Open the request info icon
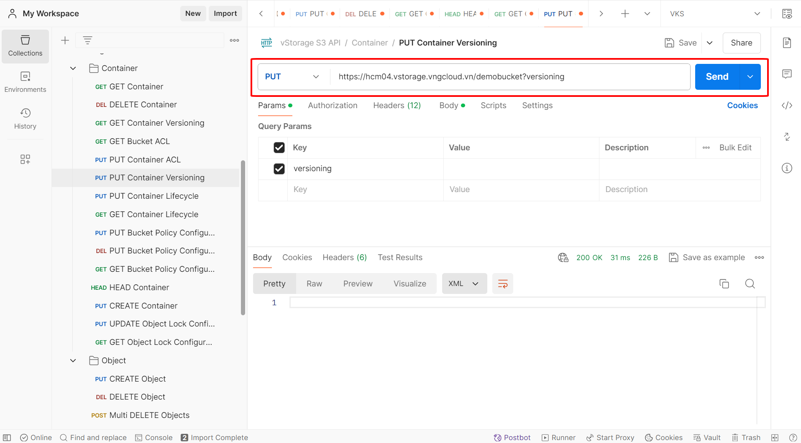The width and height of the screenshot is (801, 443). pos(787,168)
